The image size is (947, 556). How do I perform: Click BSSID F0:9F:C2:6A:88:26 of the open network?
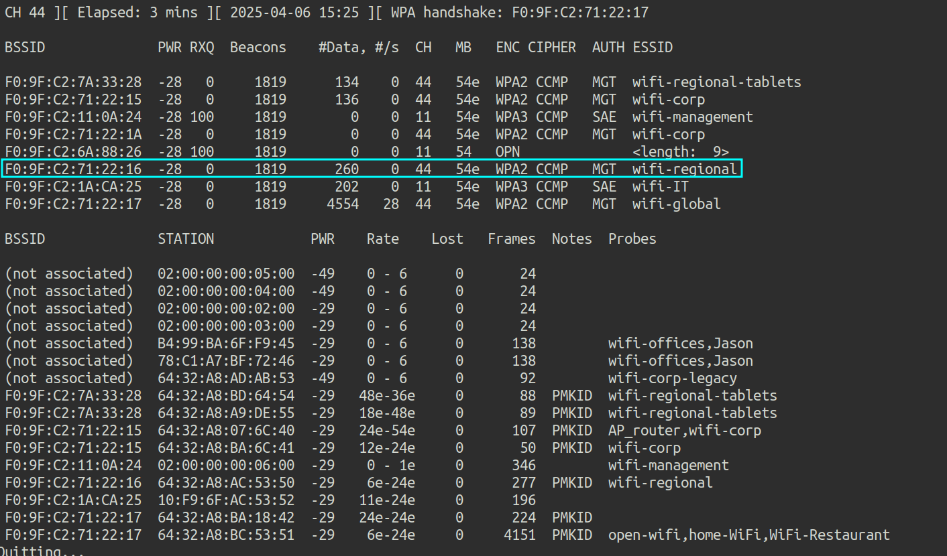73,152
